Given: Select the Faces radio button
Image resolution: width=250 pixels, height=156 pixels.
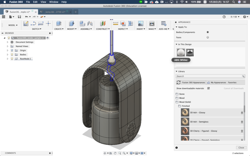Looking at the screenshot, I should pos(207,37).
